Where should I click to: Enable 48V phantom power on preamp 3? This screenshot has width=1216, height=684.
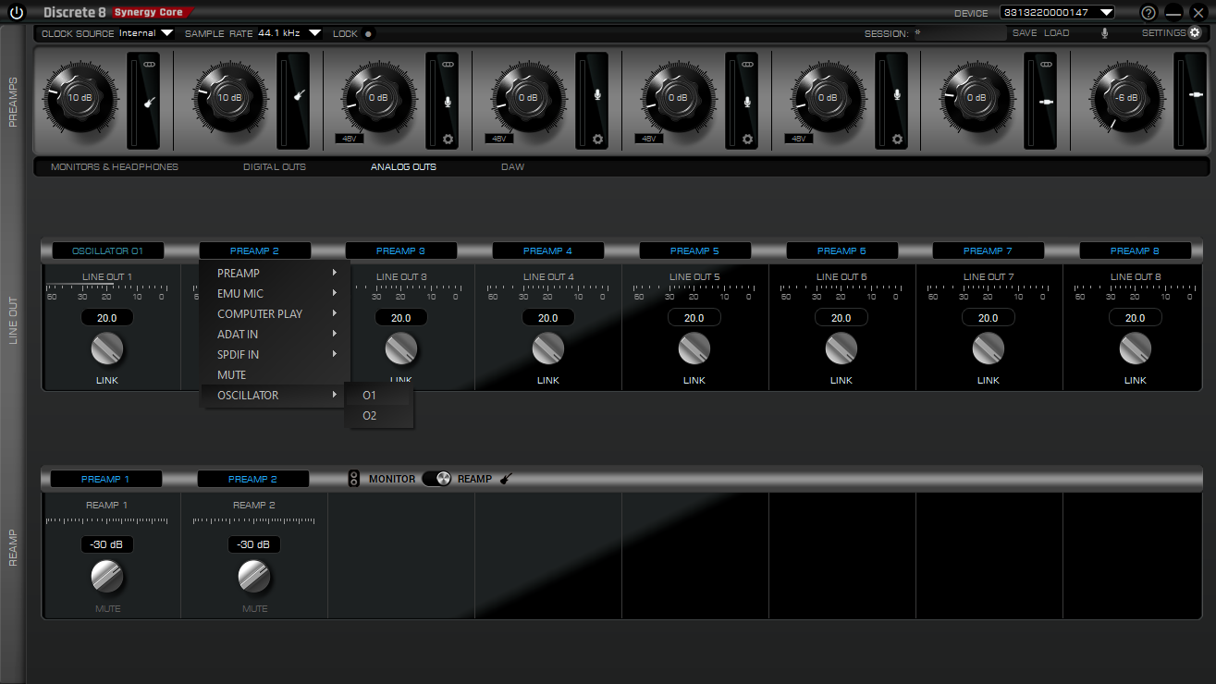349,139
